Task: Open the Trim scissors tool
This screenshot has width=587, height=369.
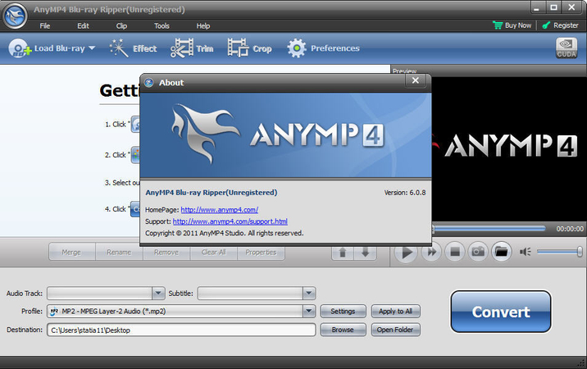Action: 192,48
